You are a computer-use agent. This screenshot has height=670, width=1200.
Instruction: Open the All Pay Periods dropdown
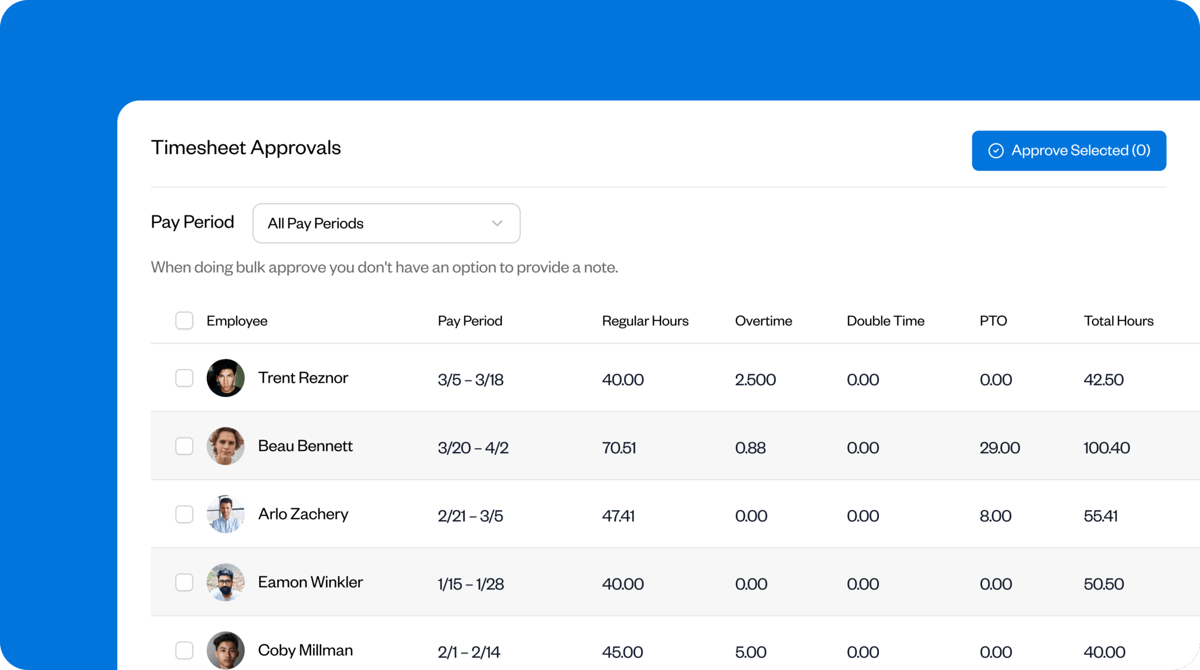tap(386, 223)
